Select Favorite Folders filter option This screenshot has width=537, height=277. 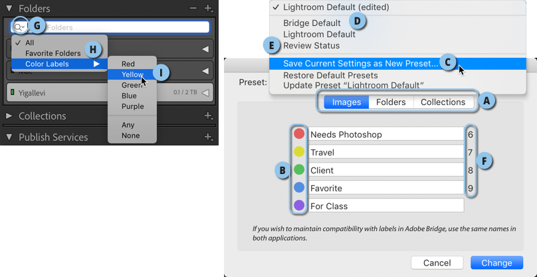(53, 53)
